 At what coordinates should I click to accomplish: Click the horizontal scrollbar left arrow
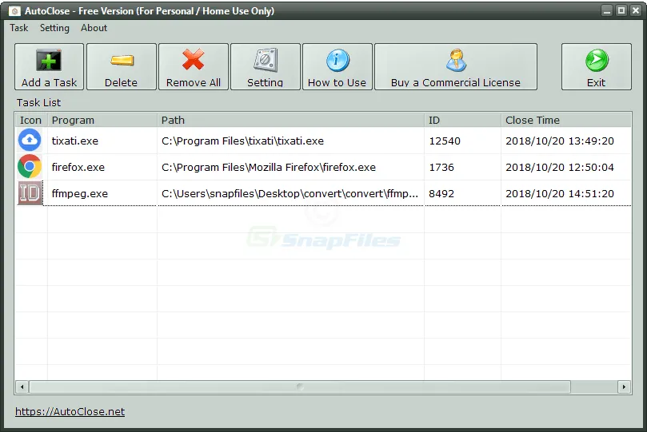22,386
